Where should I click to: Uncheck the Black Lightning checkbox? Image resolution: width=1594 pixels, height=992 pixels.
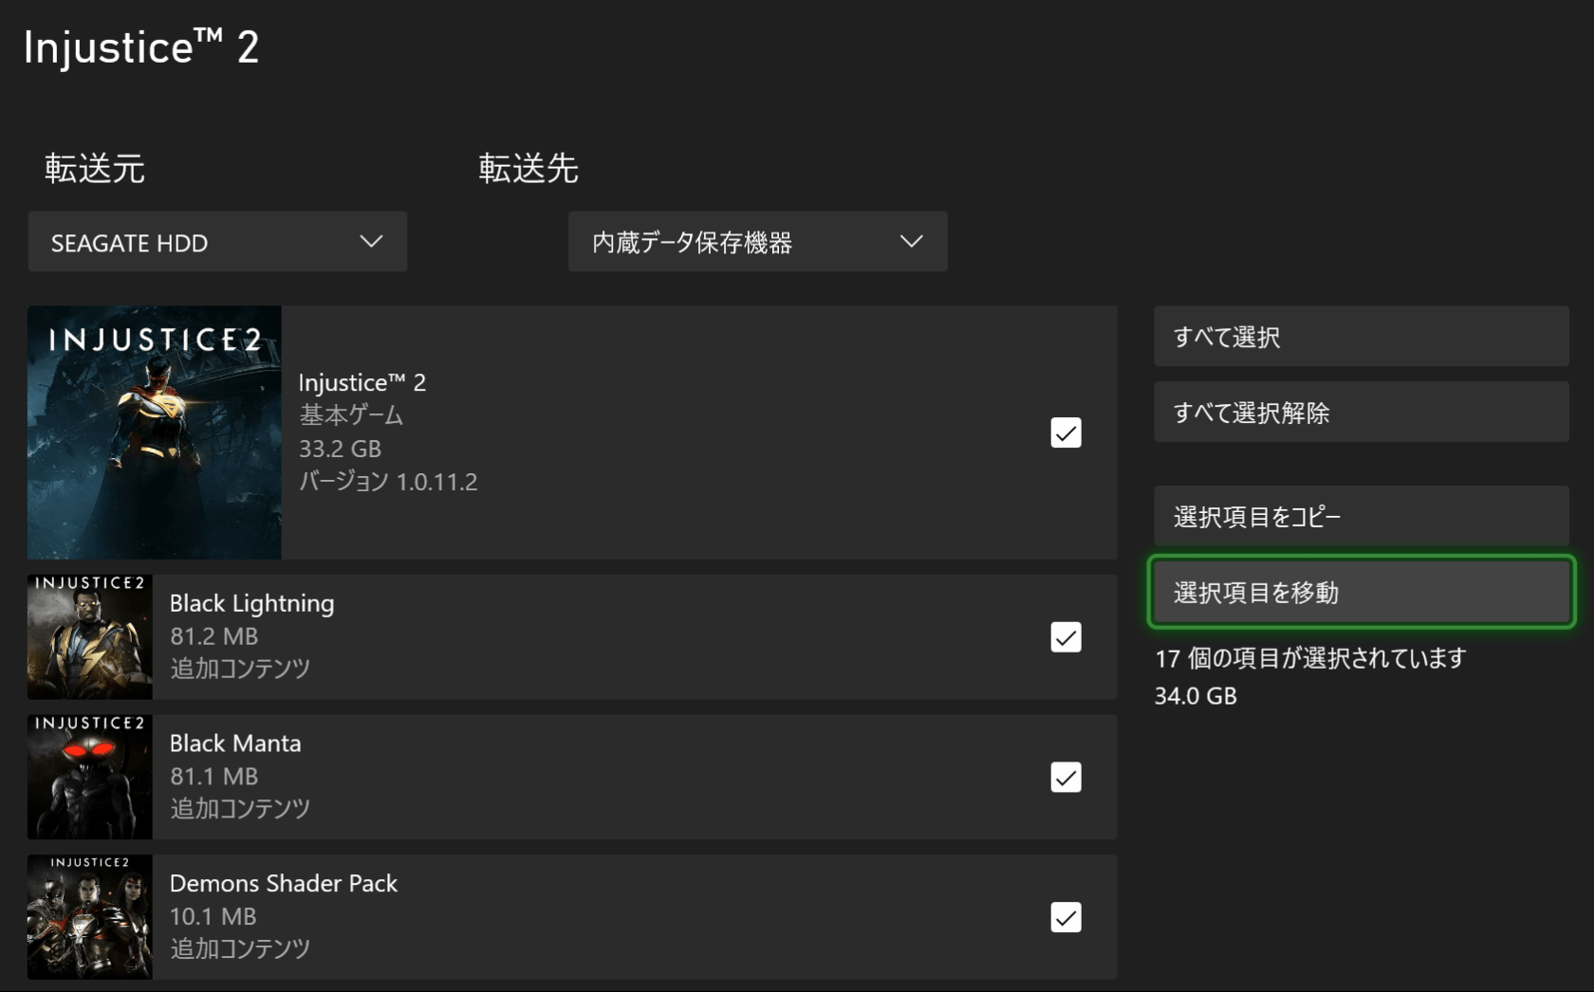pyautogui.click(x=1066, y=637)
